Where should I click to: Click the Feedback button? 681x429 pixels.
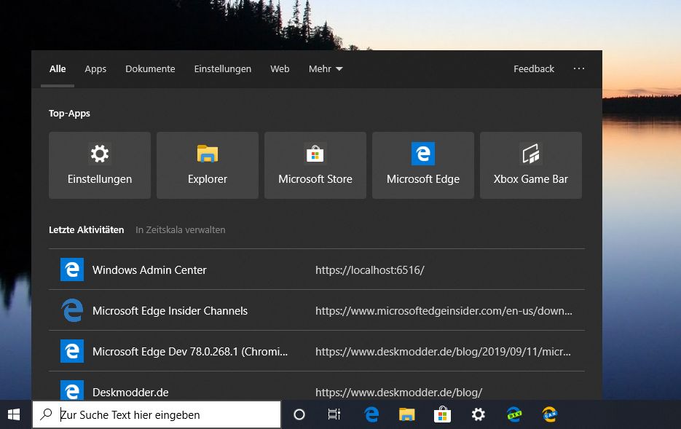534,69
